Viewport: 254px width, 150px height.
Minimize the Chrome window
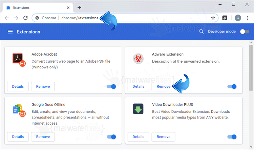[220, 4]
